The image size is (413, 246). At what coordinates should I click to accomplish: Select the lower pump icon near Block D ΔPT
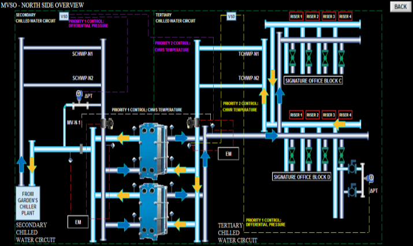click(x=352, y=189)
